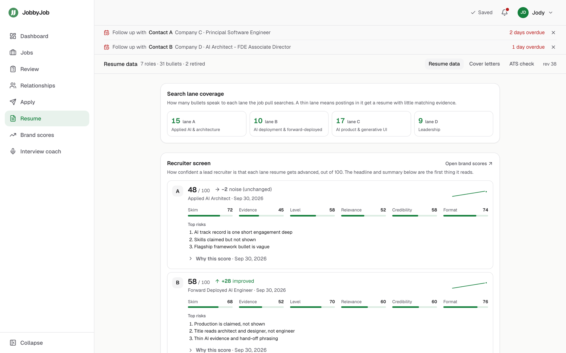Viewport: 566px width, 353px height.
Task: Click the JD avatar circle
Action: point(523,12)
